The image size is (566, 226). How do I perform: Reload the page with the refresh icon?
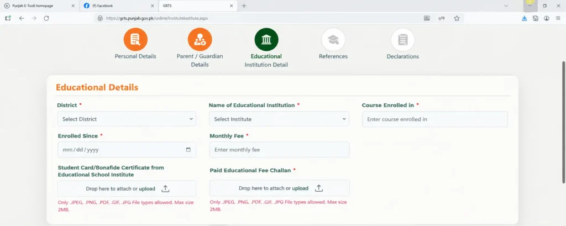[46, 18]
